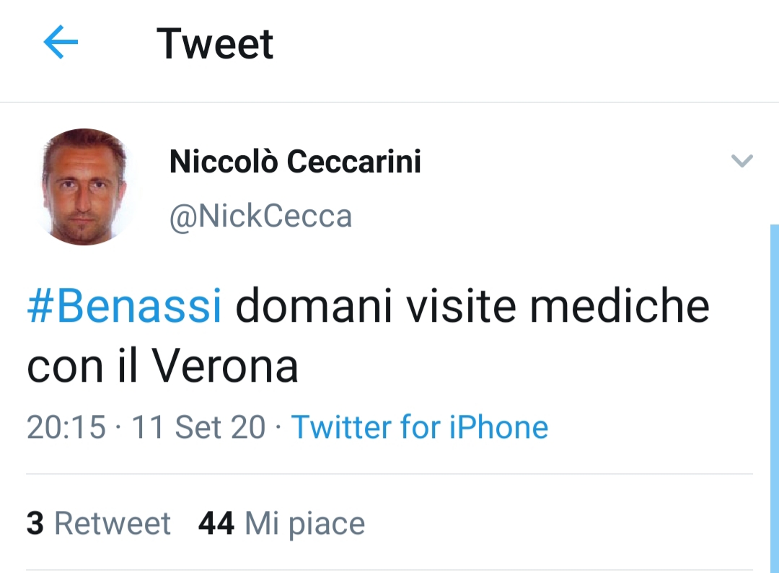779x573 pixels.
Task: Tap the blue left-pointing navigation arrow
Action: (61, 42)
